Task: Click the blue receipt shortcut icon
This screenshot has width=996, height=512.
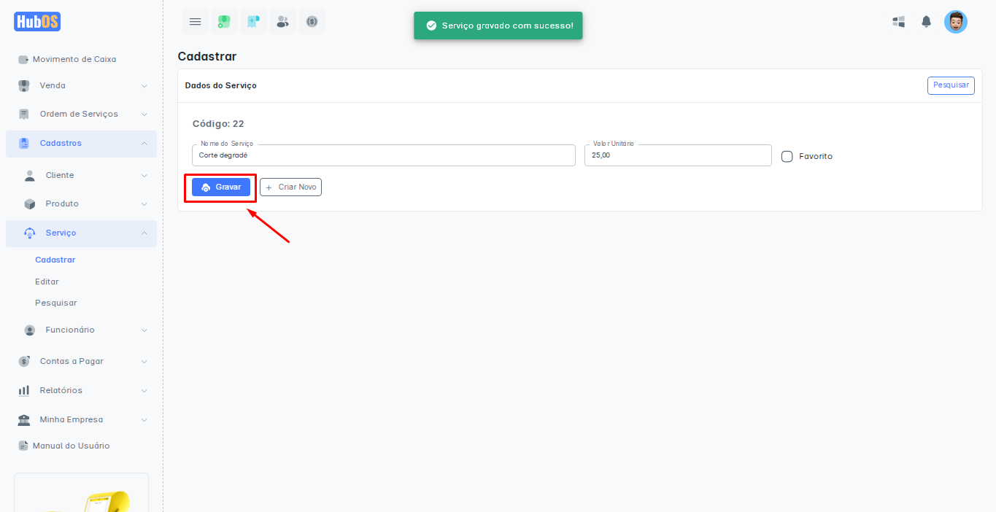Action: tap(253, 22)
